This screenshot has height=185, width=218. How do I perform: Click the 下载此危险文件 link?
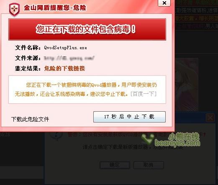(30, 120)
